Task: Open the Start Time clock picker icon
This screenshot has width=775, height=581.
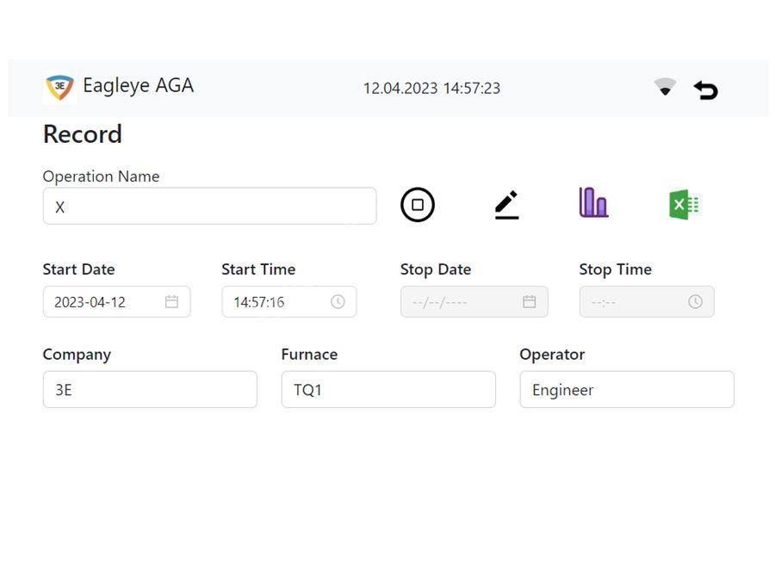Action: pos(338,302)
